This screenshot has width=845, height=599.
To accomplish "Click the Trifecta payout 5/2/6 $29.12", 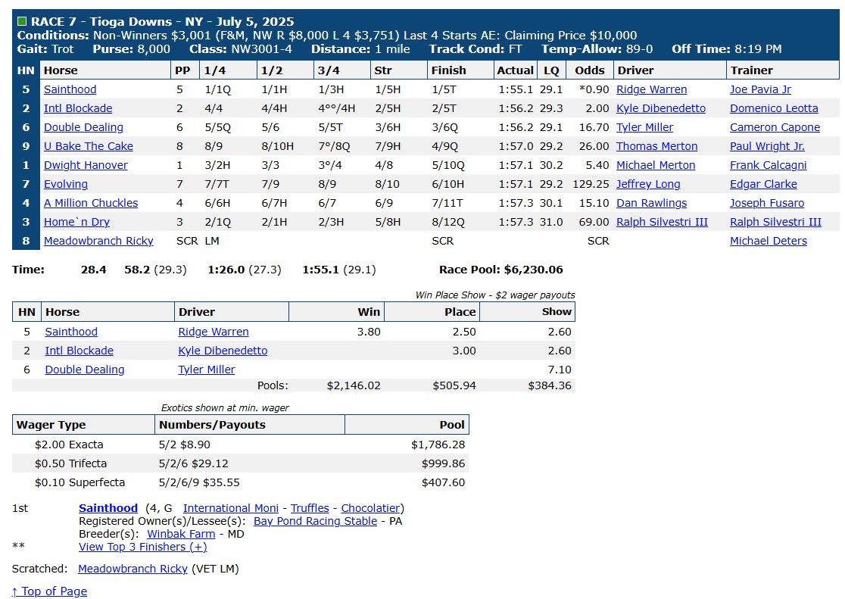I will pos(193,463).
